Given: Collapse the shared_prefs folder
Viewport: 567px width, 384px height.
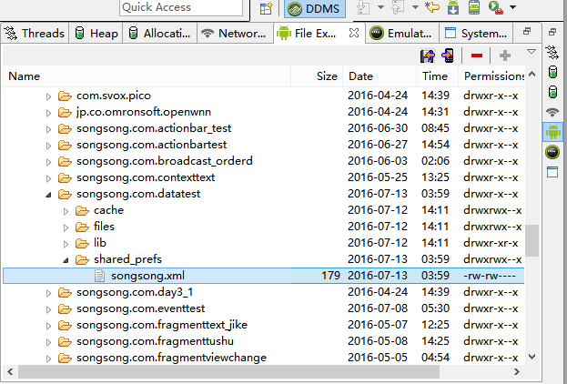Looking at the screenshot, I should [66, 260].
